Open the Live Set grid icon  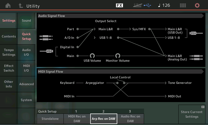(183, 5)
